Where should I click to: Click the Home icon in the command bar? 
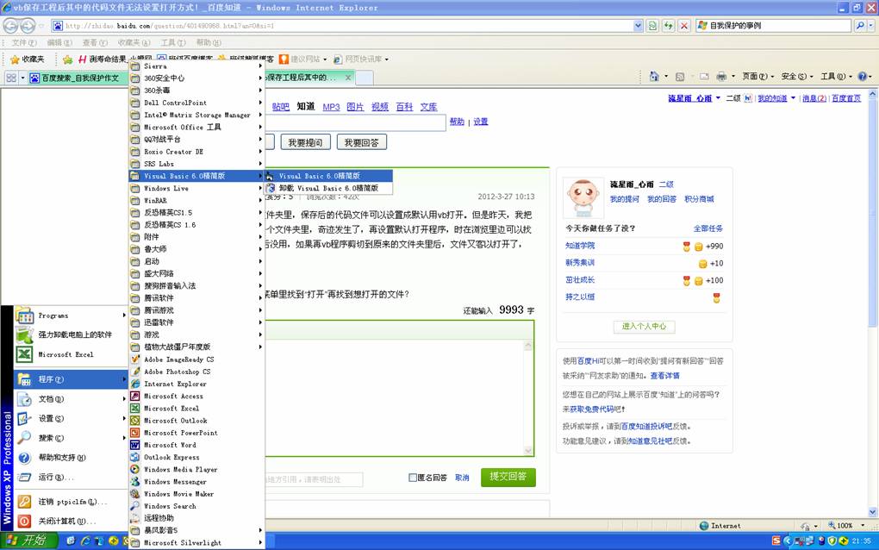(x=653, y=76)
